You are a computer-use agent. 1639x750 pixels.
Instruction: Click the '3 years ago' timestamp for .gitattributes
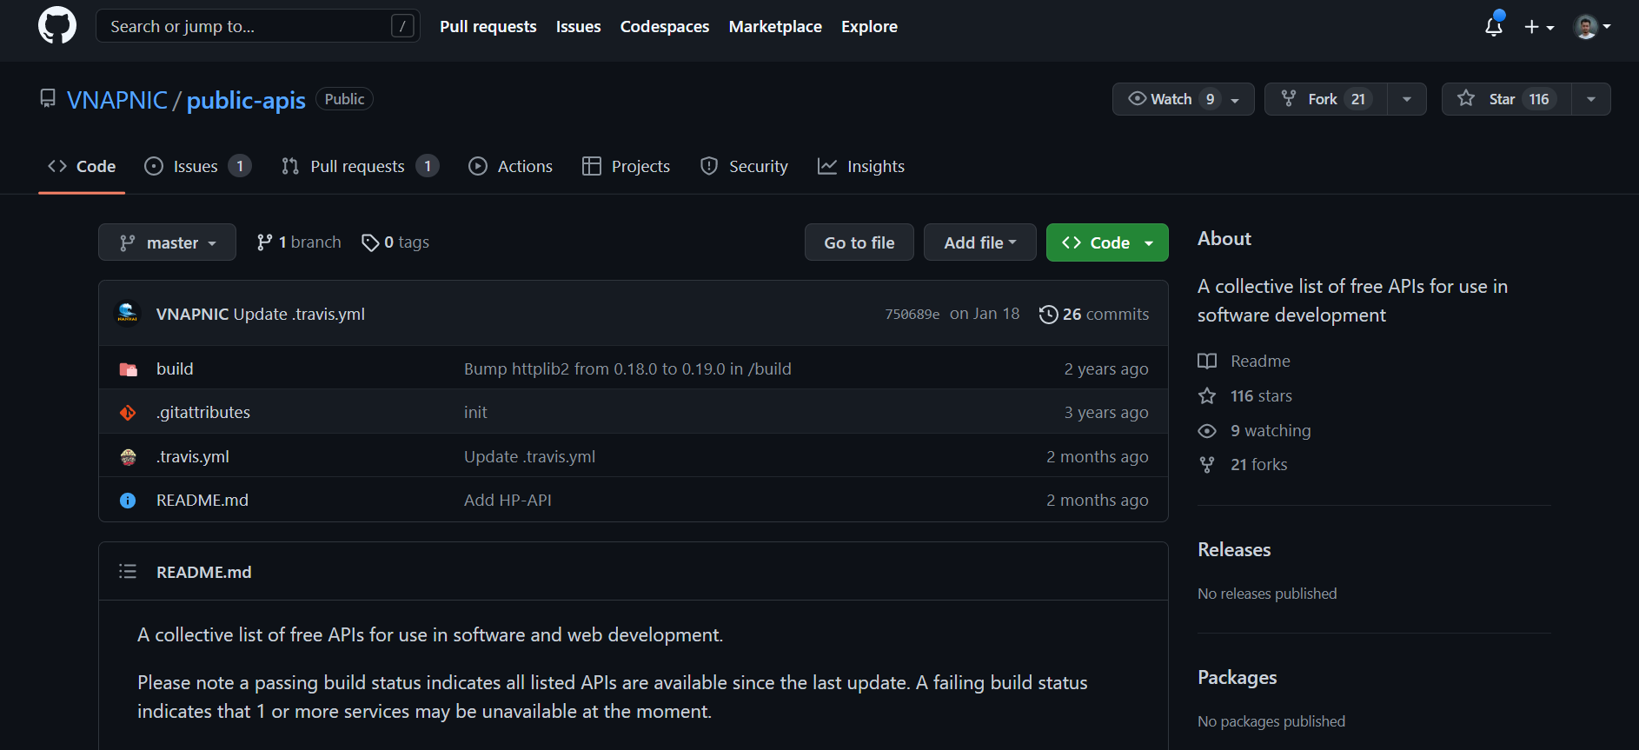tap(1106, 412)
